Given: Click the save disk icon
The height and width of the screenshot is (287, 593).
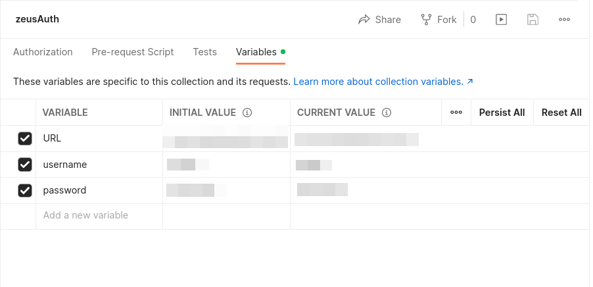Looking at the screenshot, I should coord(533,20).
